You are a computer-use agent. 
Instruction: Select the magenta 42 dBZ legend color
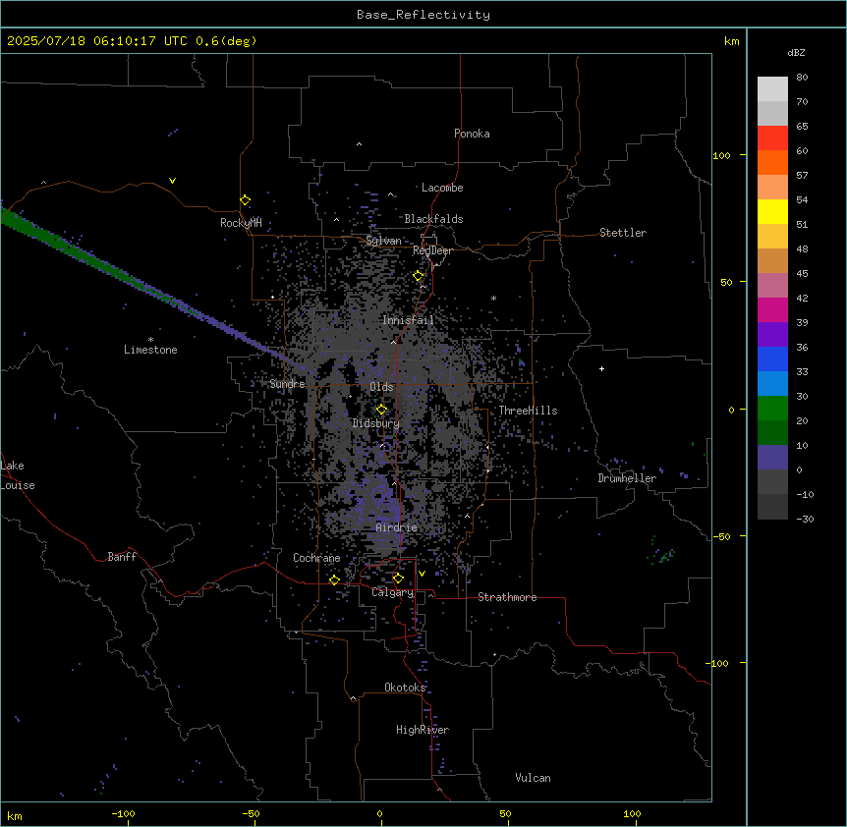click(x=772, y=309)
